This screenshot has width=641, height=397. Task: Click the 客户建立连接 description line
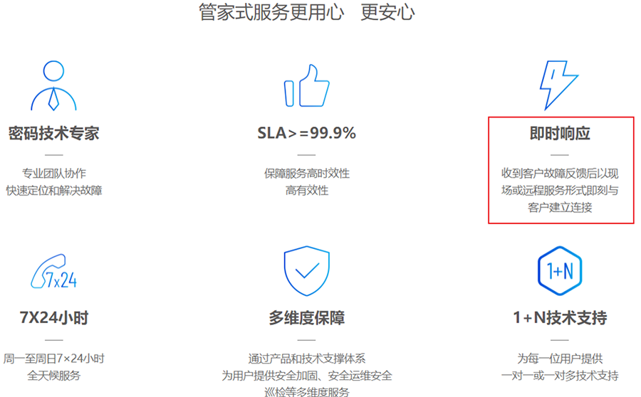pyautogui.click(x=560, y=208)
